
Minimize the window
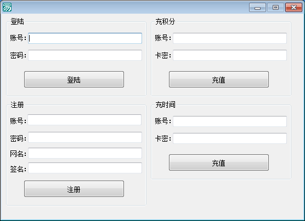[x=257, y=8]
